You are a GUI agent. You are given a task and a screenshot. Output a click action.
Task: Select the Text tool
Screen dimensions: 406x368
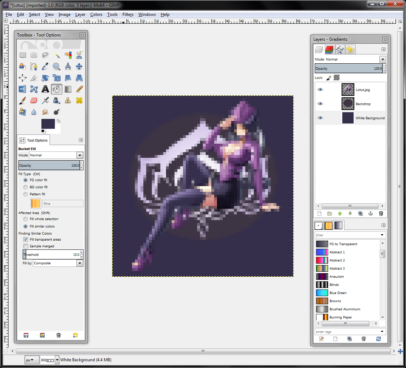(45, 89)
